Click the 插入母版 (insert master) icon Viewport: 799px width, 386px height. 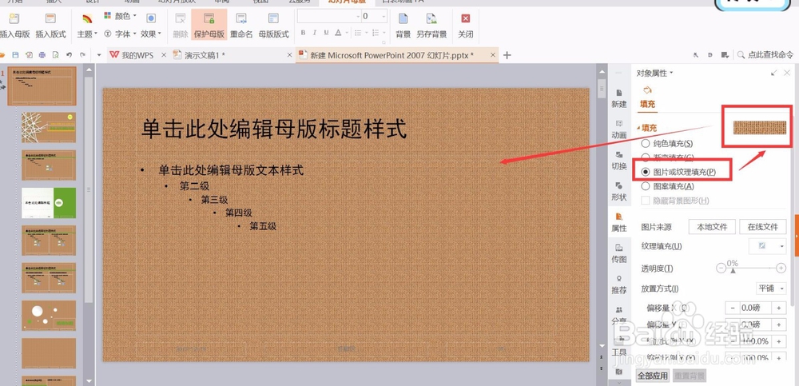tap(14, 19)
